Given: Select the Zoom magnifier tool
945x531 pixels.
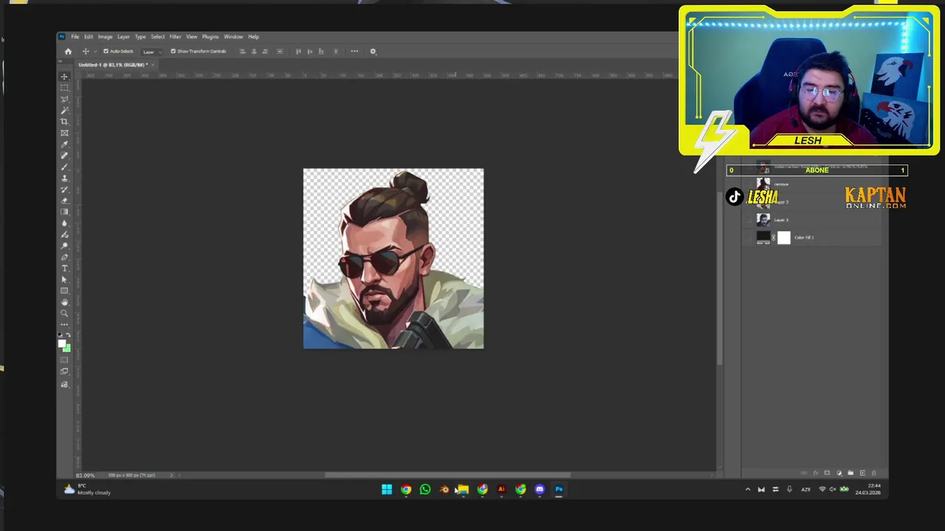Looking at the screenshot, I should click(64, 313).
